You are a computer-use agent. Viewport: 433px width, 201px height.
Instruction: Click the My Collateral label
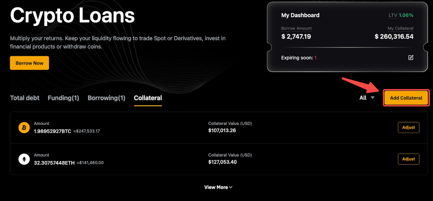click(x=400, y=28)
